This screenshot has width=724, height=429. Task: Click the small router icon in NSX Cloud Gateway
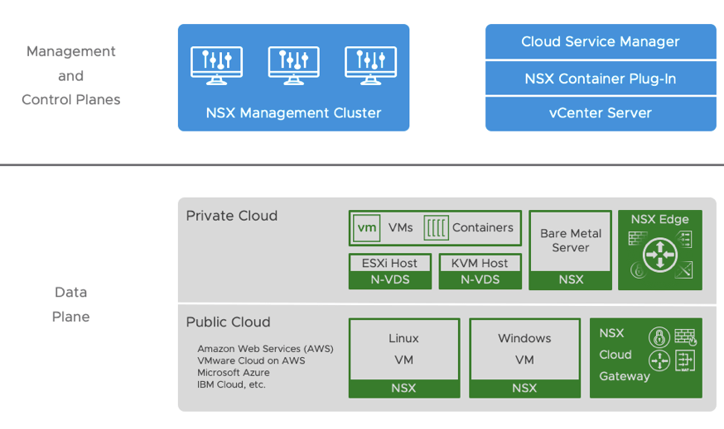point(659,361)
